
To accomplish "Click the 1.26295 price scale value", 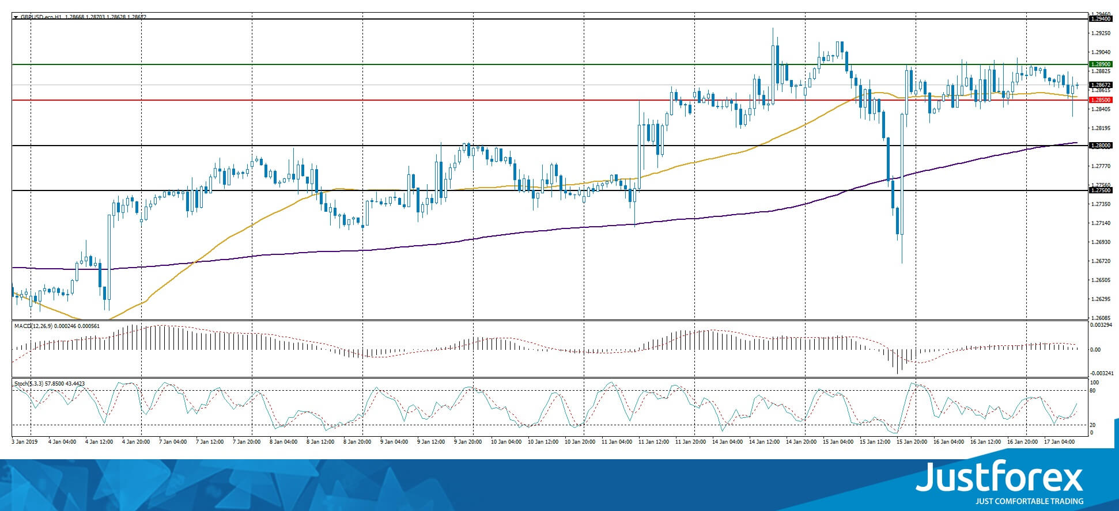I will [x=1101, y=299].
